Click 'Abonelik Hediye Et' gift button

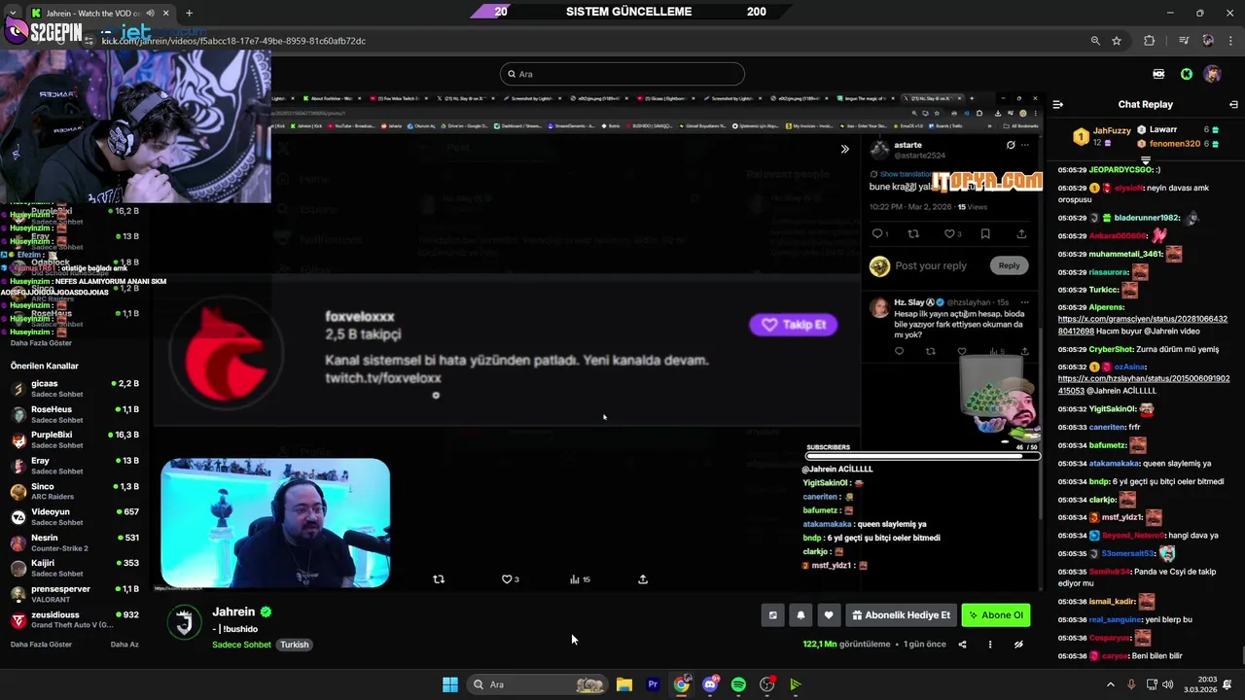pyautogui.click(x=900, y=614)
